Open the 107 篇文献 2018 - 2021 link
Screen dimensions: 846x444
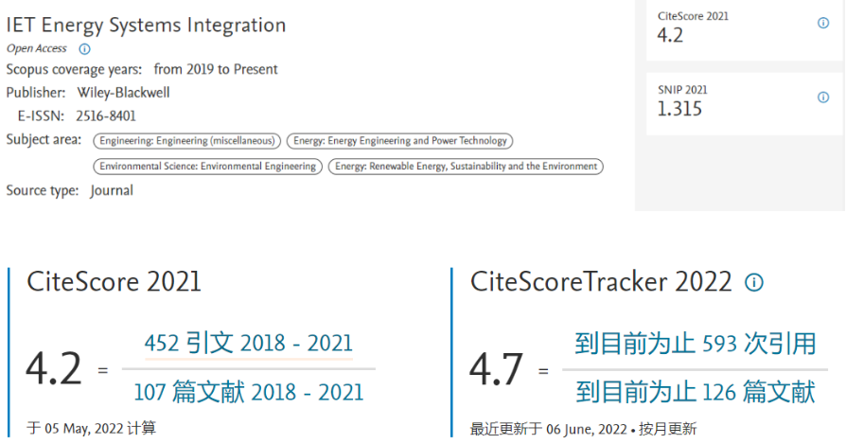[x=248, y=391]
